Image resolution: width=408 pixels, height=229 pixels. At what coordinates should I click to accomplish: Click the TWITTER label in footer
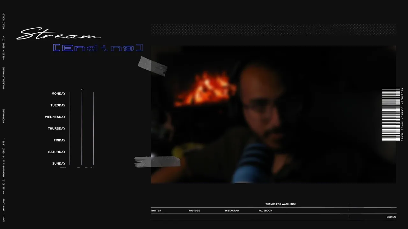pos(156,211)
